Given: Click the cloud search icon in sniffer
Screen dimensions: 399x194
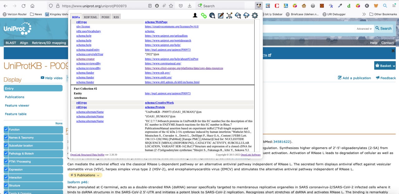Looking at the screenshot, I should coord(238,15).
